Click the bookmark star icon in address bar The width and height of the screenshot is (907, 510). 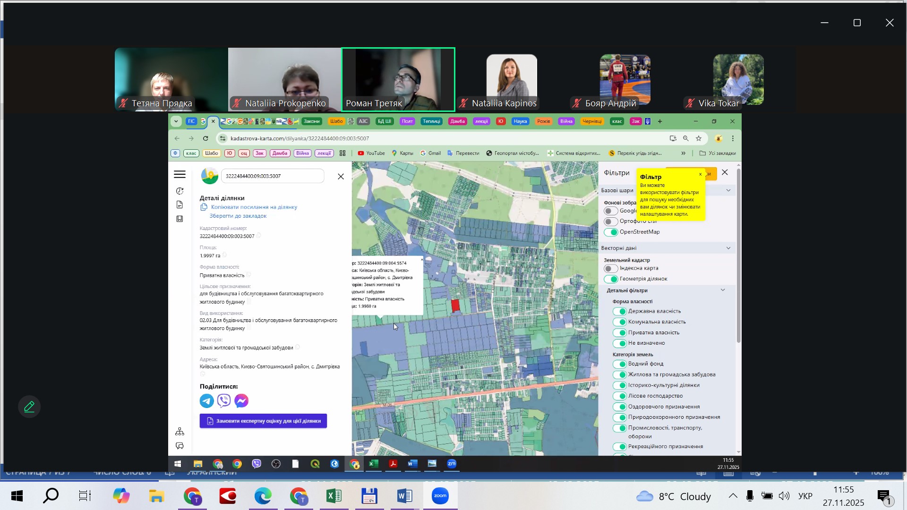(699, 138)
